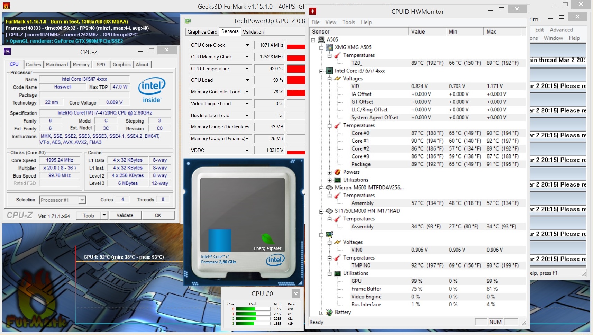Image resolution: width=593 pixels, height=335 pixels.
Task: Expand the Powers node in HWMonitor
Action: (330, 172)
